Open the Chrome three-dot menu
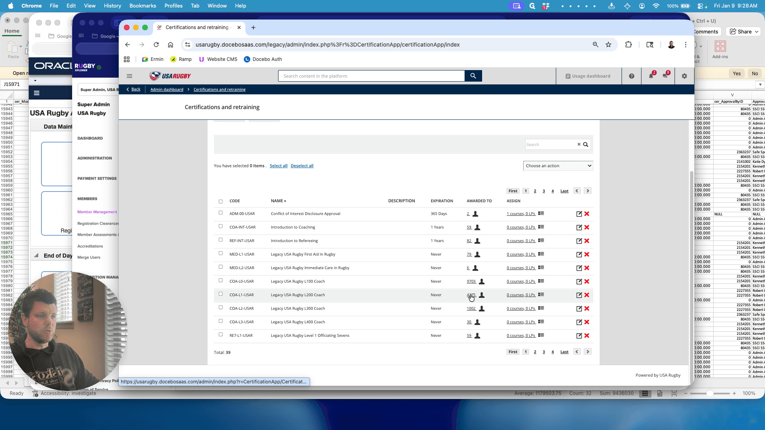This screenshot has height=430, width=765. tap(686, 45)
